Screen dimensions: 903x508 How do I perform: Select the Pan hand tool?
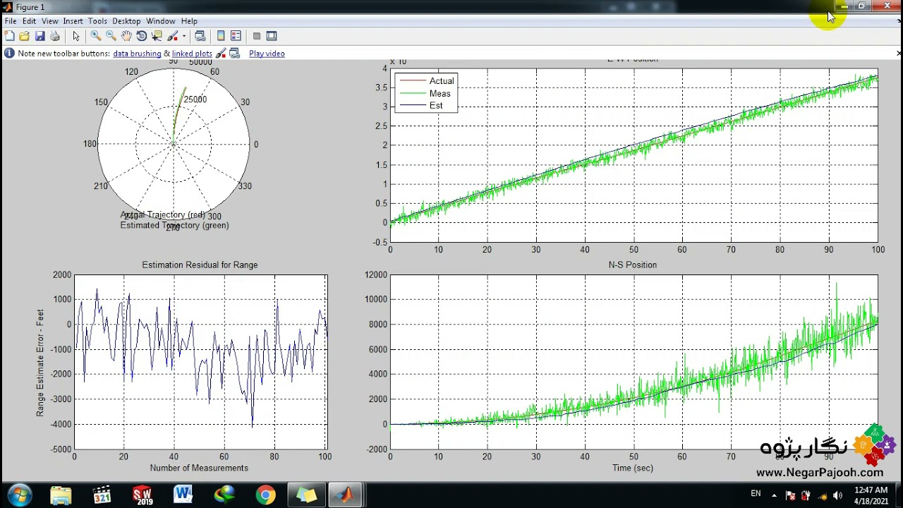click(126, 36)
